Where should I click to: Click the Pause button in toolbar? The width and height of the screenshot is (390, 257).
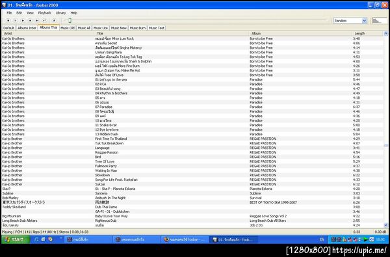16,20
